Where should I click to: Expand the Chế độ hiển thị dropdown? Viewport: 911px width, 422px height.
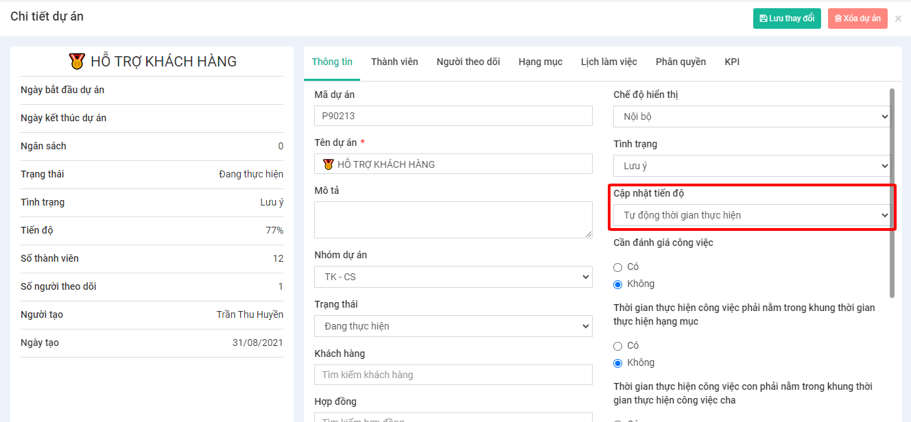(x=752, y=116)
